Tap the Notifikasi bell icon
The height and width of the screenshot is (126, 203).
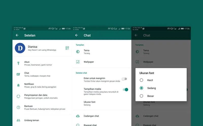[x=18, y=85]
